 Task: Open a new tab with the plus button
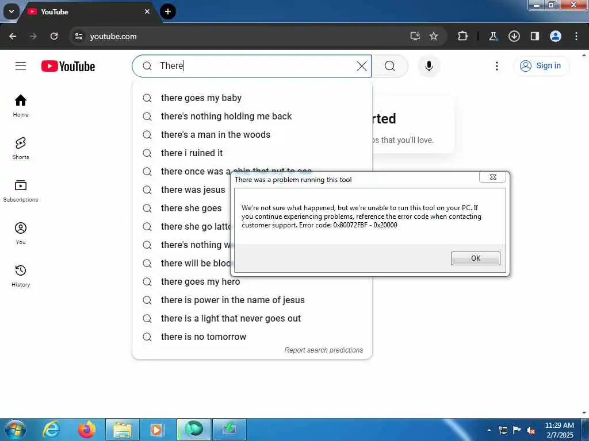168,11
